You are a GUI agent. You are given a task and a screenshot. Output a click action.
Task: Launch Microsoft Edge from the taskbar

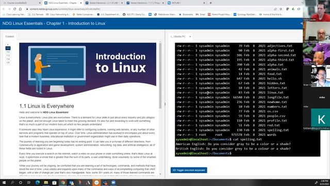pos(38,182)
